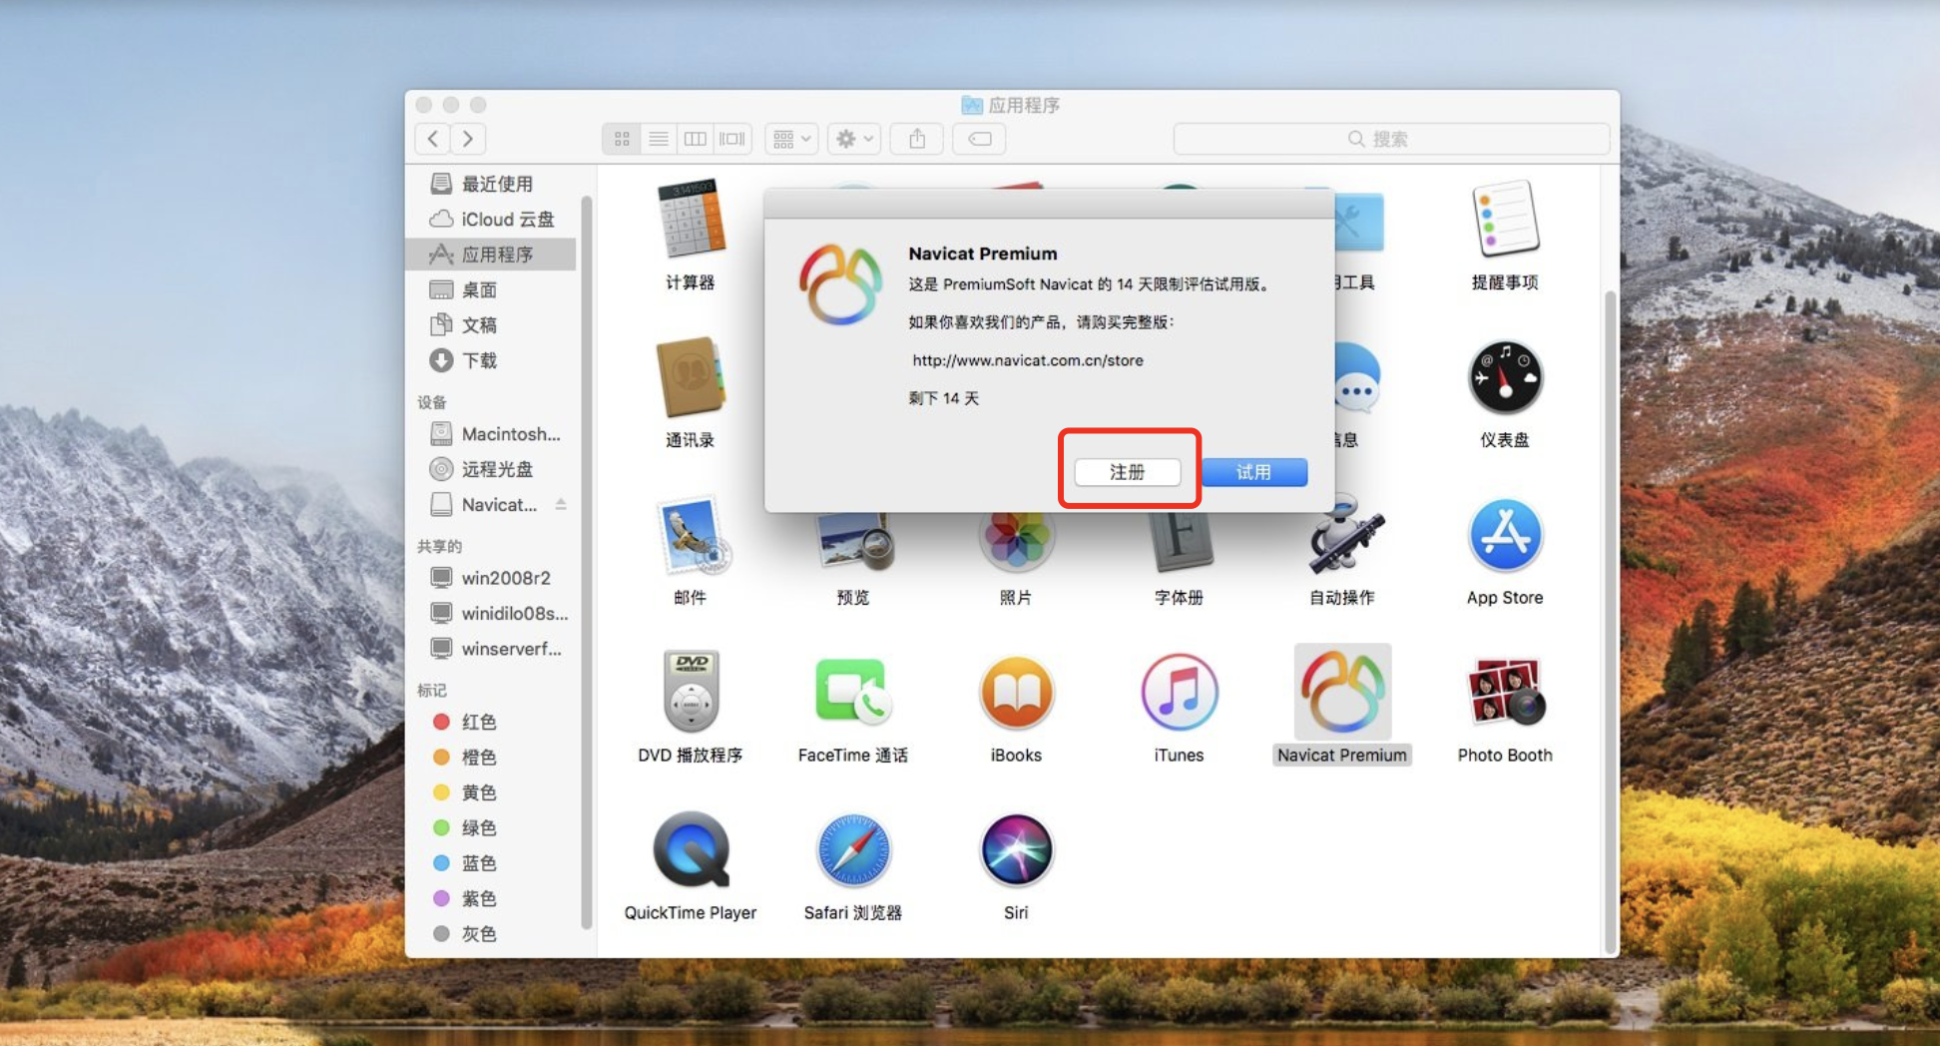Click the 搜索 search field
The image size is (1940, 1046).
click(x=1391, y=139)
